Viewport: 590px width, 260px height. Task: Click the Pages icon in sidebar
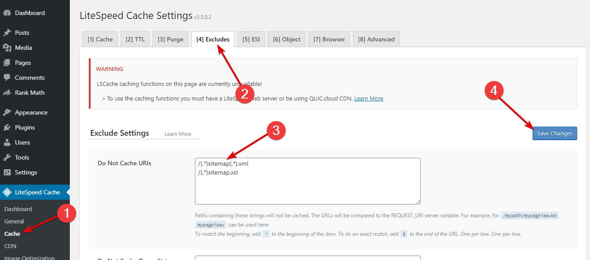click(7, 63)
